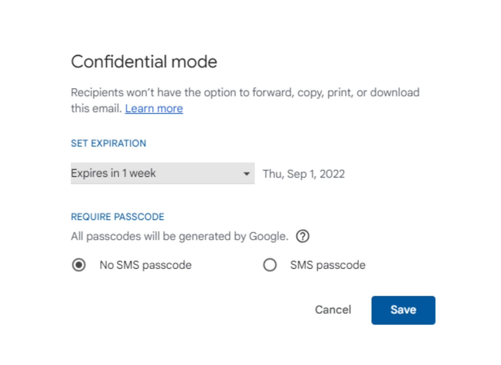Click the "SMS passcode" option label text
The image size is (501, 365).
tap(327, 265)
